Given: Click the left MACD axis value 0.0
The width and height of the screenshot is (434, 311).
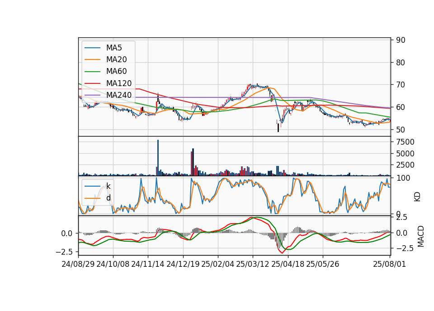Looking at the screenshot, I should (67, 233).
